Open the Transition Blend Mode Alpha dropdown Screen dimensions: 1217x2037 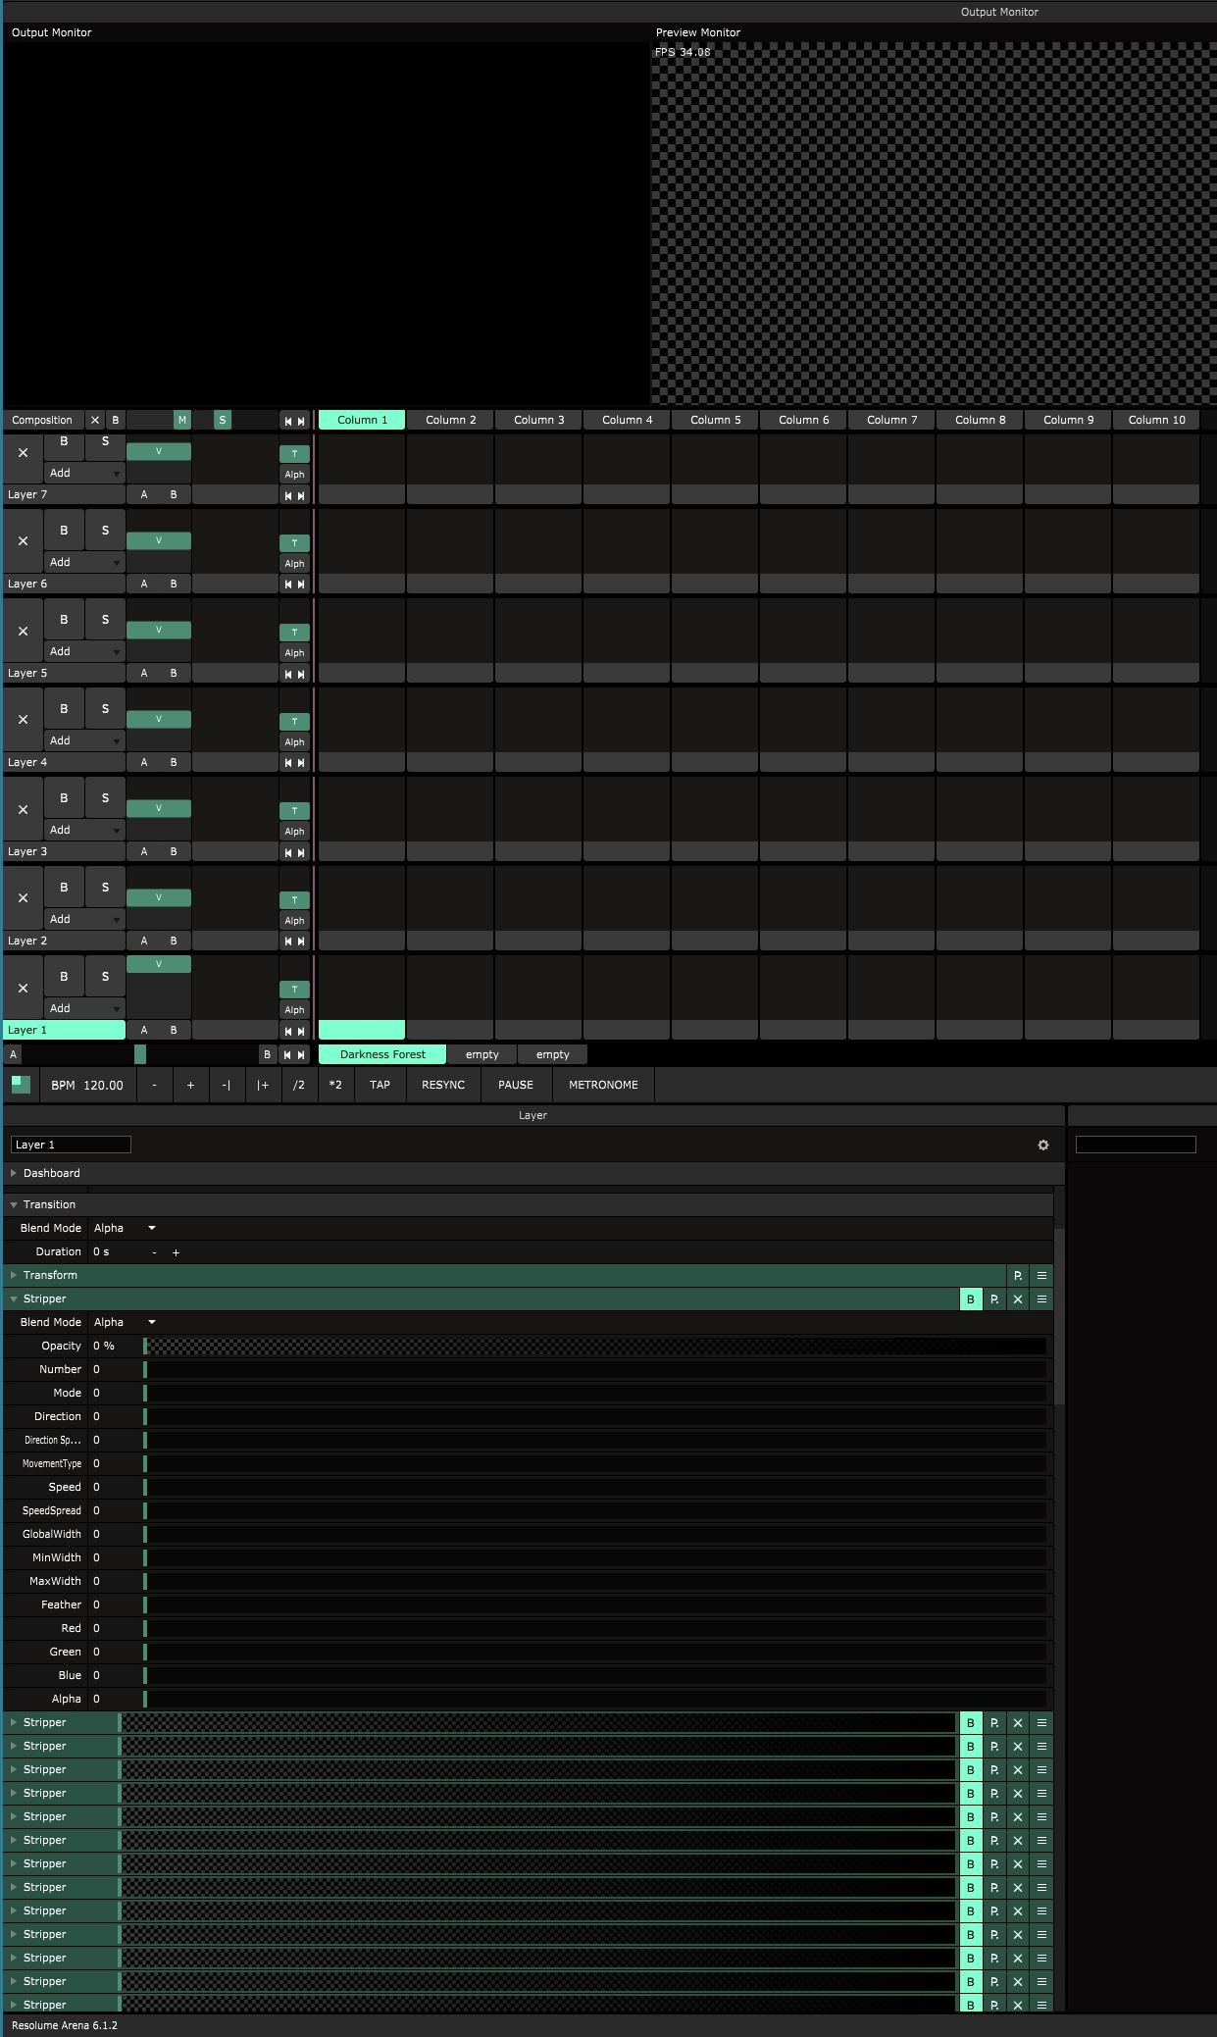125,1228
